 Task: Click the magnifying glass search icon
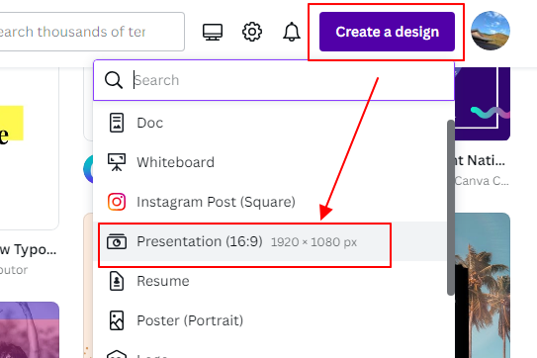(114, 80)
